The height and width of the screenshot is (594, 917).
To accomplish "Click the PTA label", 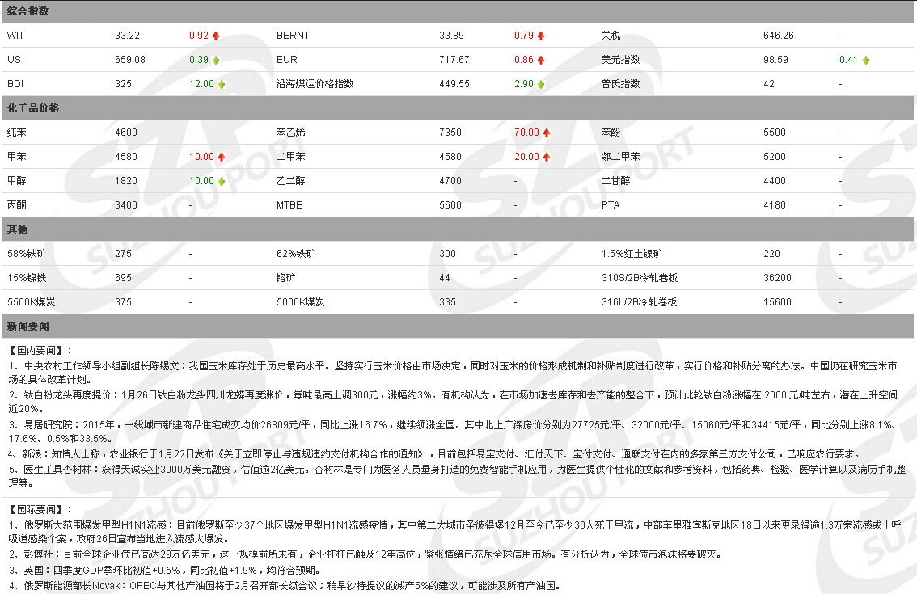I will click(611, 205).
